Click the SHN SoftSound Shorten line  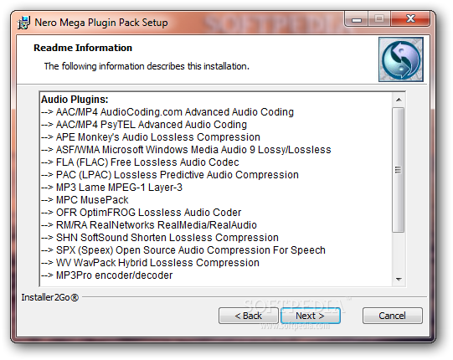point(160,238)
